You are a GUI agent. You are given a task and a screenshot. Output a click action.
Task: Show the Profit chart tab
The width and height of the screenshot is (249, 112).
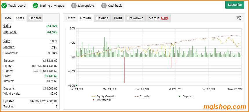pos(118,18)
